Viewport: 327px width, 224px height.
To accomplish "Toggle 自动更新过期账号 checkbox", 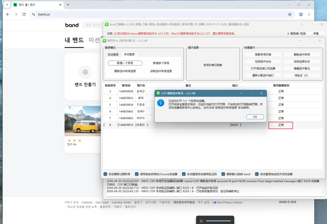I will pos(105,174).
